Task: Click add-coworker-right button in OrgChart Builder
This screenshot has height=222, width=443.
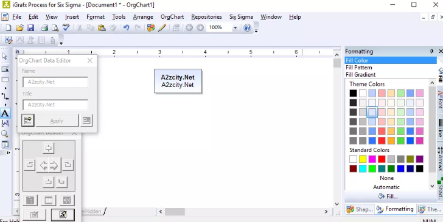Action: point(68,165)
